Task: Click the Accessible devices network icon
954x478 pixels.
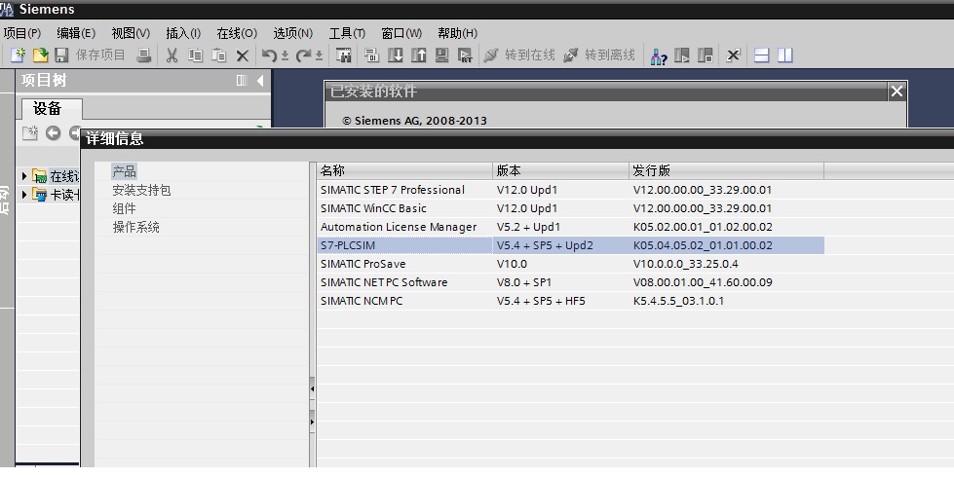Action: [659, 55]
